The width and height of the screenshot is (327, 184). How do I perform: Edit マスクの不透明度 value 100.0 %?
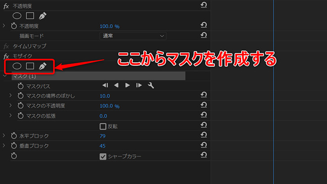[x=110, y=106]
